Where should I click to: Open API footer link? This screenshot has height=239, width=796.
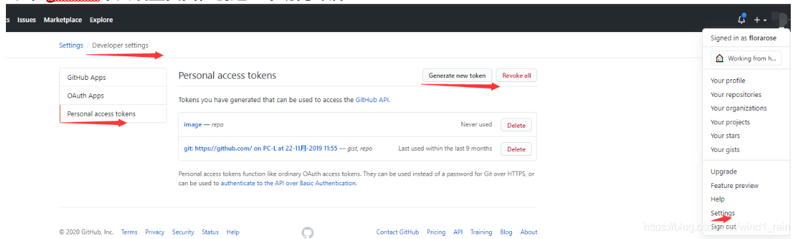pos(458,232)
